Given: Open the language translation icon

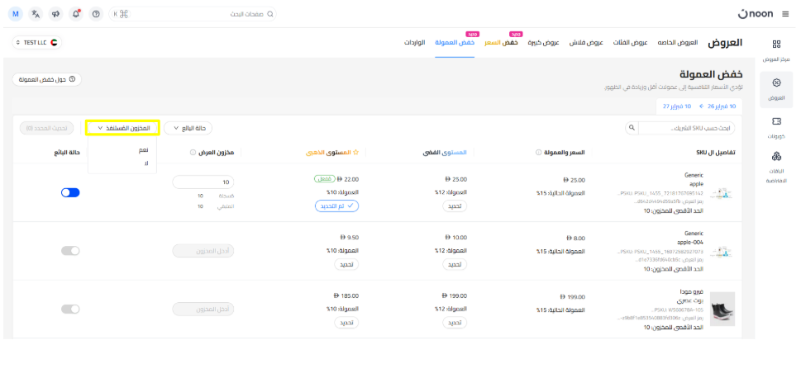Looking at the screenshot, I should (x=36, y=14).
